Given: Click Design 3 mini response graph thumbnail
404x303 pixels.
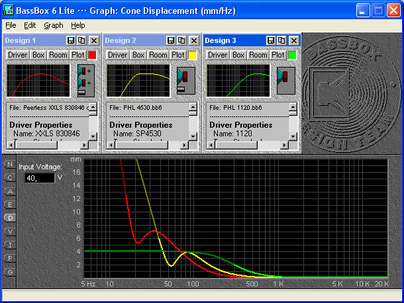Looking at the screenshot, I should [238, 81].
